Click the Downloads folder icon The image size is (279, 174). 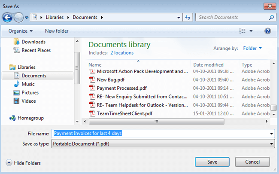click(x=17, y=42)
